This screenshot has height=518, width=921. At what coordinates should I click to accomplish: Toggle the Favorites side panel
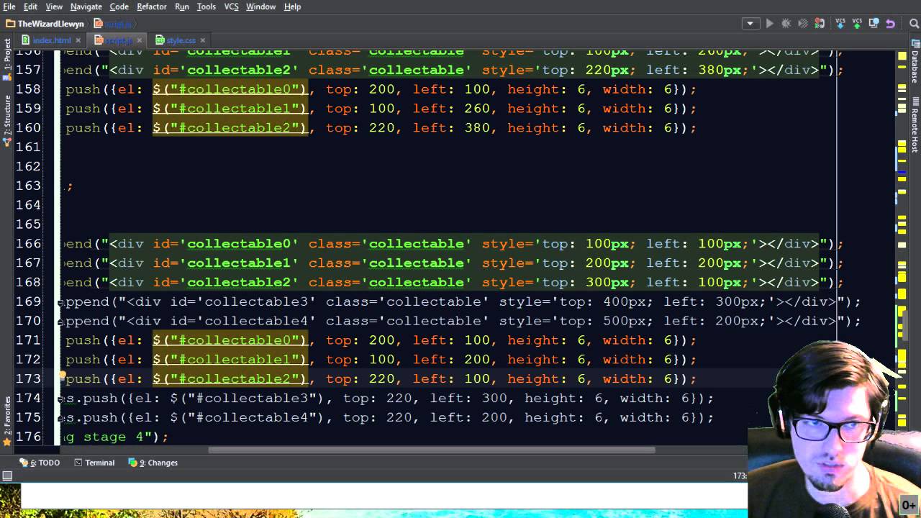click(7, 419)
